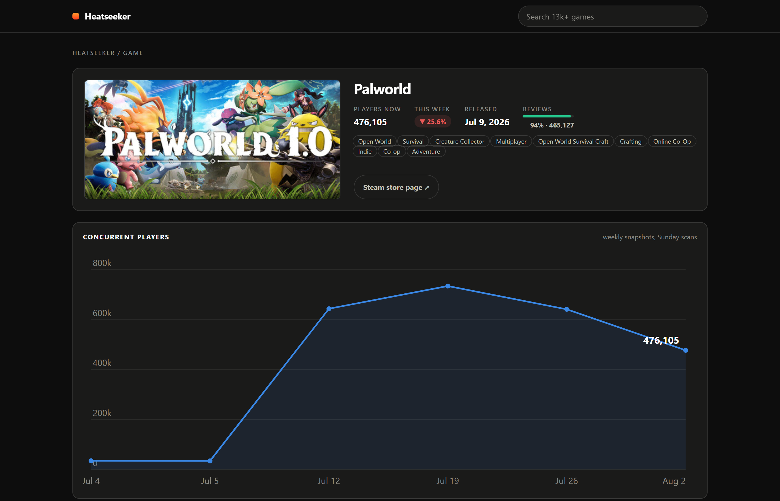
Task: Click the Aug 2 data point
Action: point(686,350)
